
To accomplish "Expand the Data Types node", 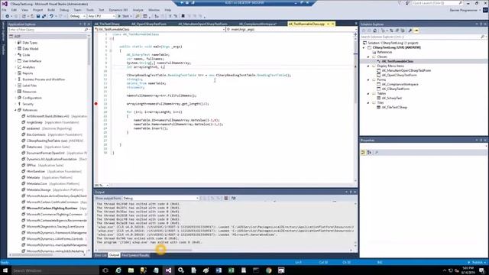I will click(15, 43).
